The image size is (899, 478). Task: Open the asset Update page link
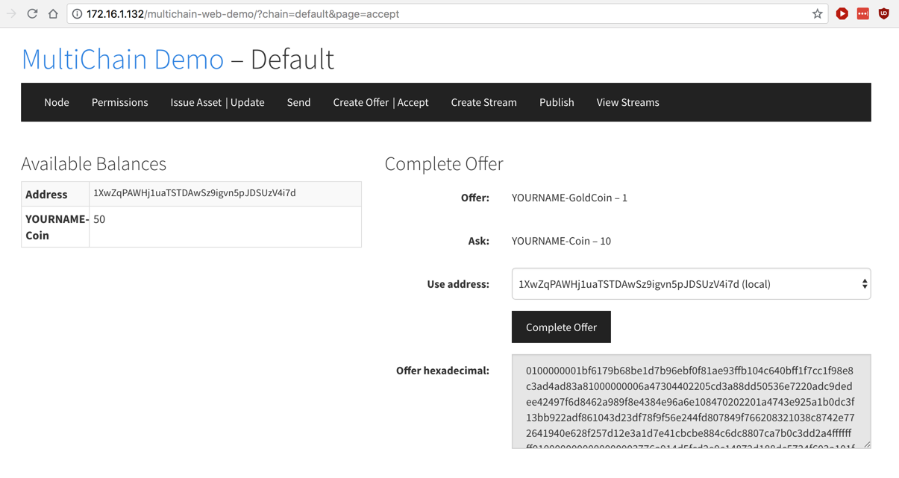click(x=248, y=102)
